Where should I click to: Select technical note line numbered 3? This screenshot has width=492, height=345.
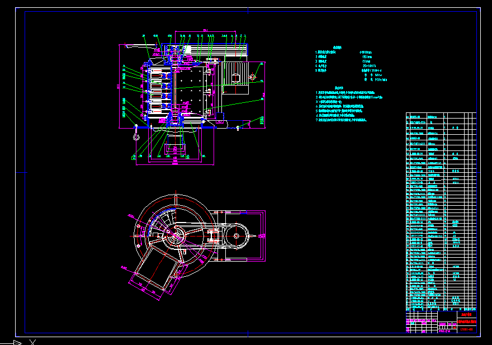pyautogui.click(x=329, y=102)
